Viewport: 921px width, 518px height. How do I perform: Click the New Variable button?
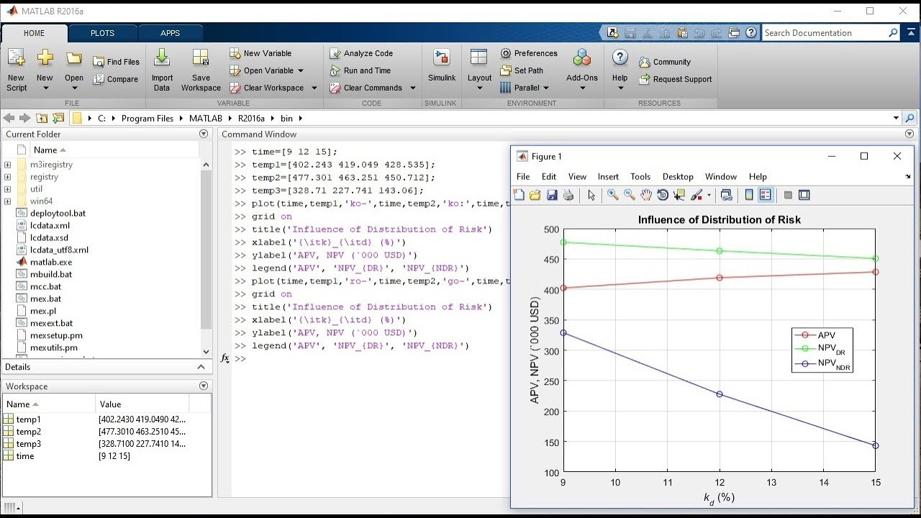tap(260, 53)
